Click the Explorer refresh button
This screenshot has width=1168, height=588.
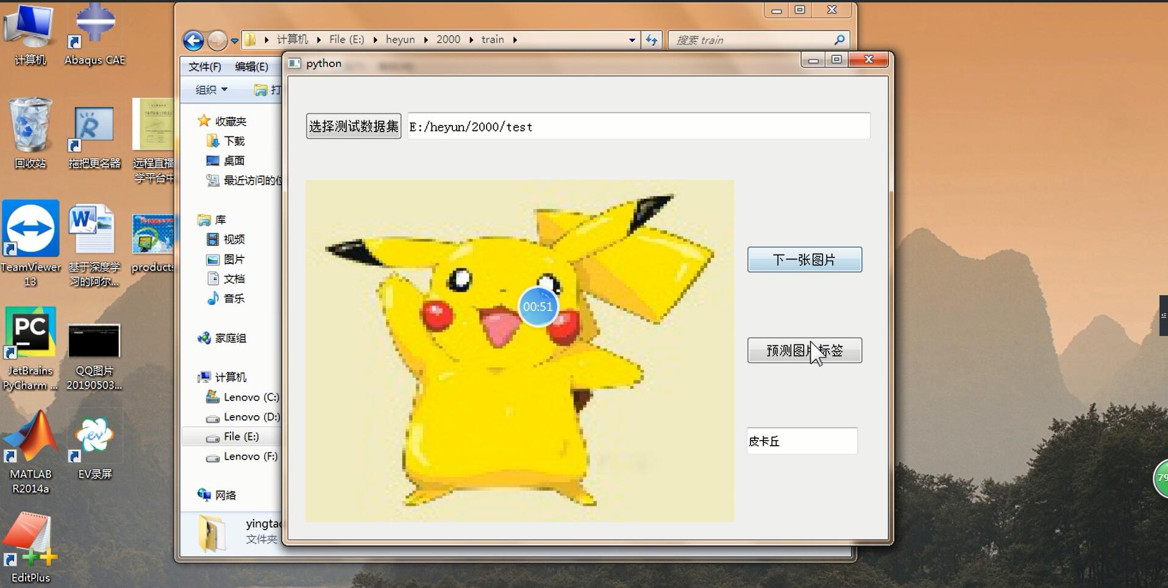652,40
